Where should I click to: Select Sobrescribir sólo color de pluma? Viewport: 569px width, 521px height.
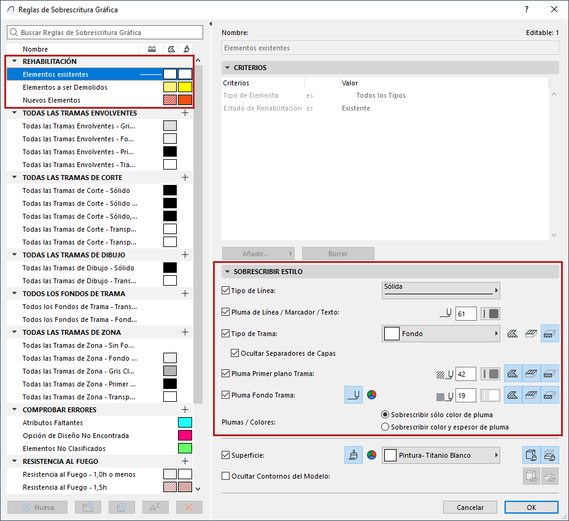(385, 415)
